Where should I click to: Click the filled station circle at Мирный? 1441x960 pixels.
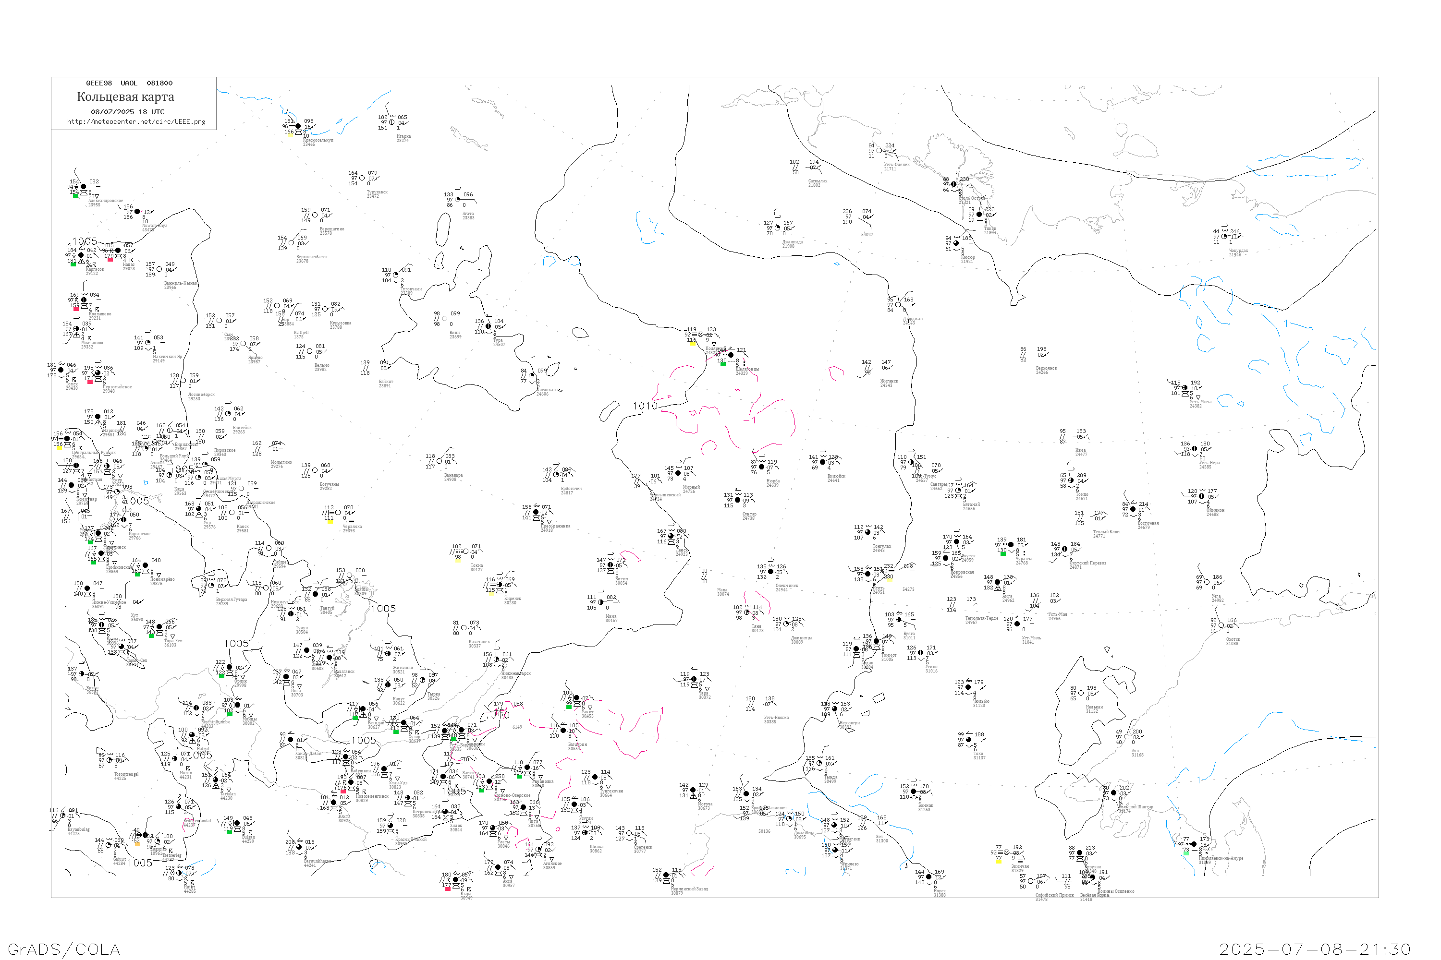pyautogui.click(x=678, y=473)
